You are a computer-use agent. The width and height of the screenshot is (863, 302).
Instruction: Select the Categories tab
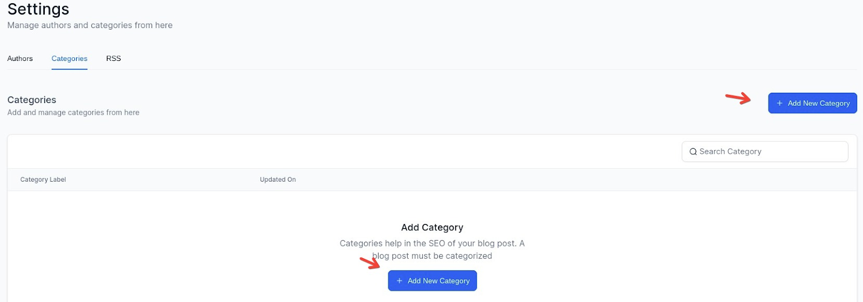tap(70, 58)
